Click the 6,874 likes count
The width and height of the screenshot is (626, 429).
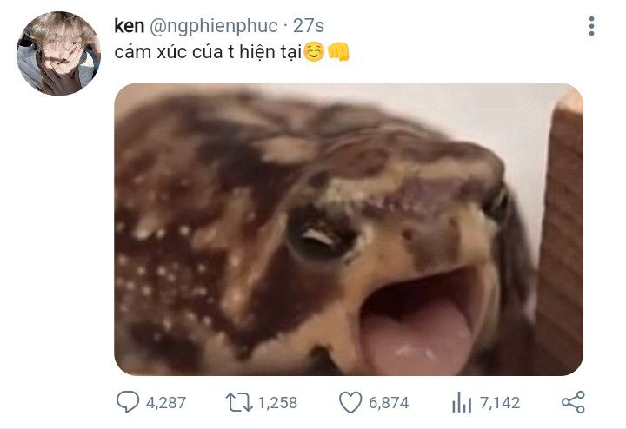pos(389,403)
